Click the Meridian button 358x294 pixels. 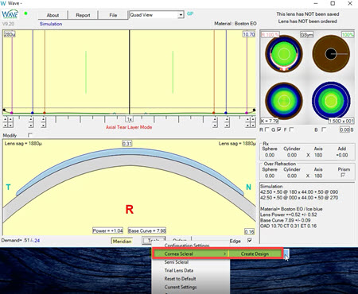pyautogui.click(x=122, y=241)
